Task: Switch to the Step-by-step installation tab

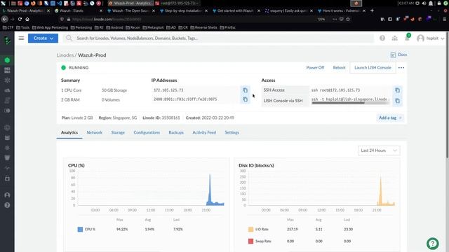Action: [183, 10]
